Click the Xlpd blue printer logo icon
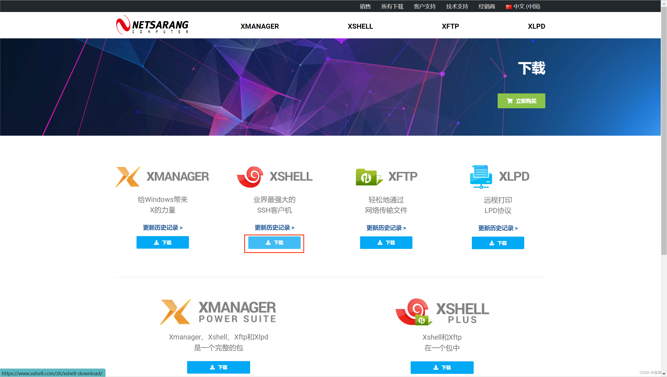The image size is (667, 377). [x=481, y=177]
